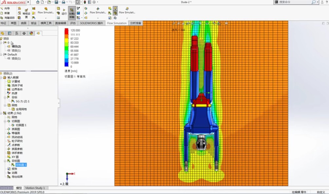This screenshot has height=194, width=329.
Task: Click the 加载/卸载 results button
Action: tap(72, 13)
